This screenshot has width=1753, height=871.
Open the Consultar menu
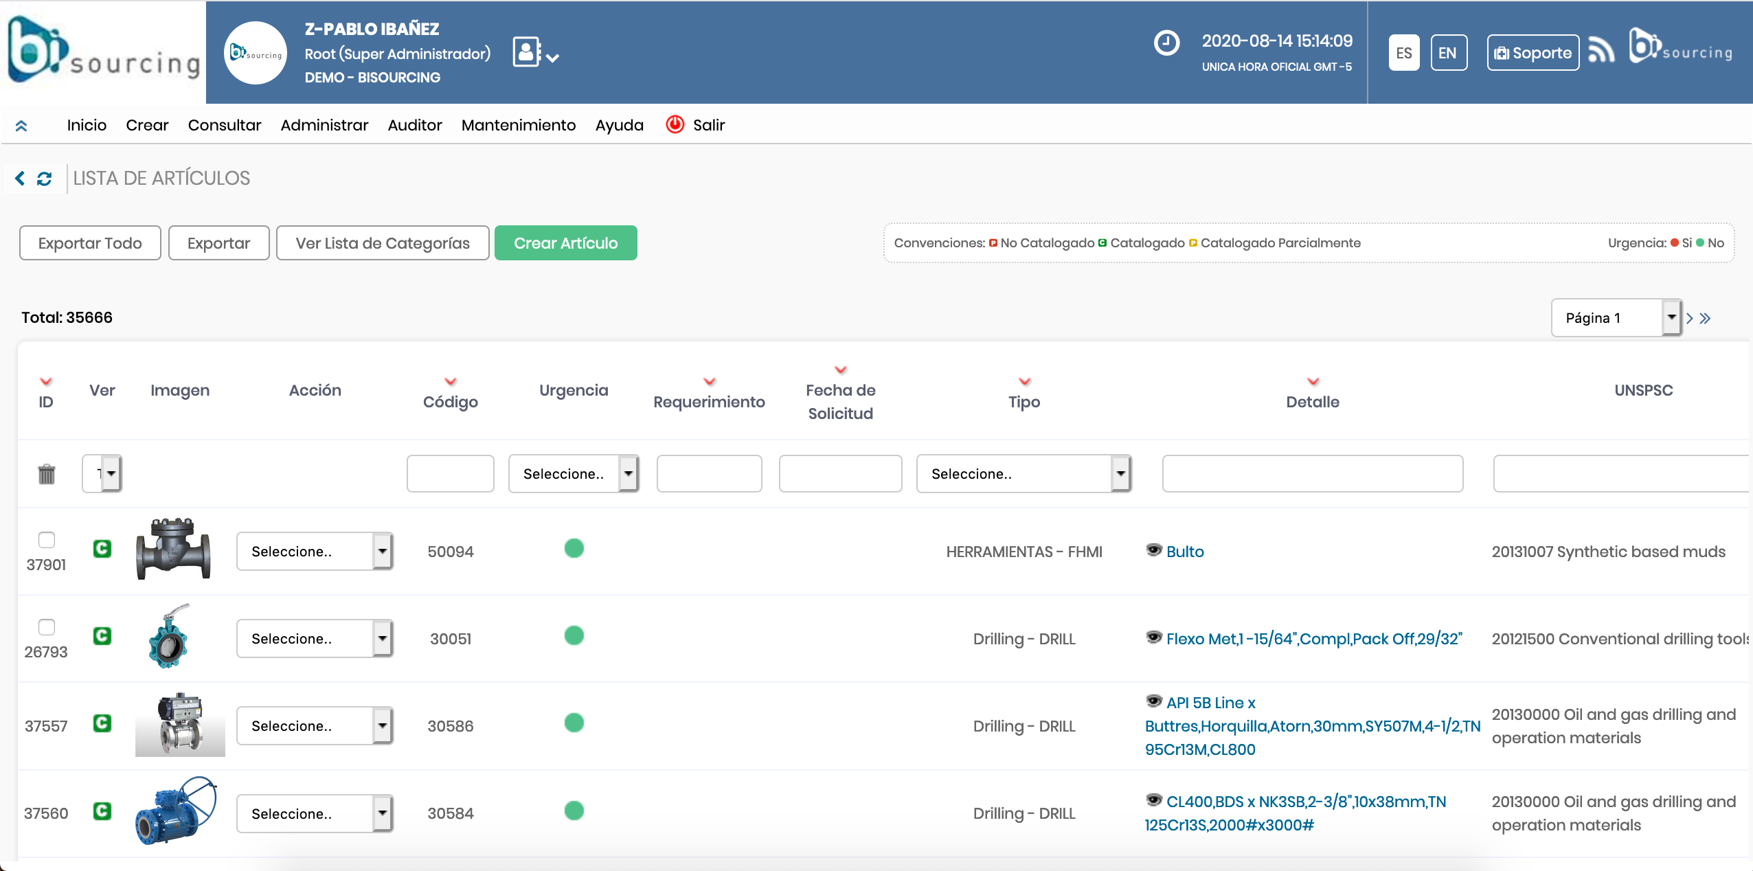click(225, 125)
